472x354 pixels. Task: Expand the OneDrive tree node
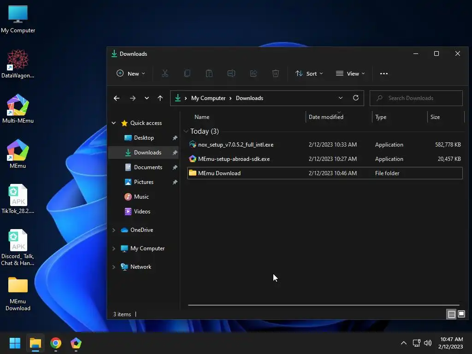[x=114, y=230]
